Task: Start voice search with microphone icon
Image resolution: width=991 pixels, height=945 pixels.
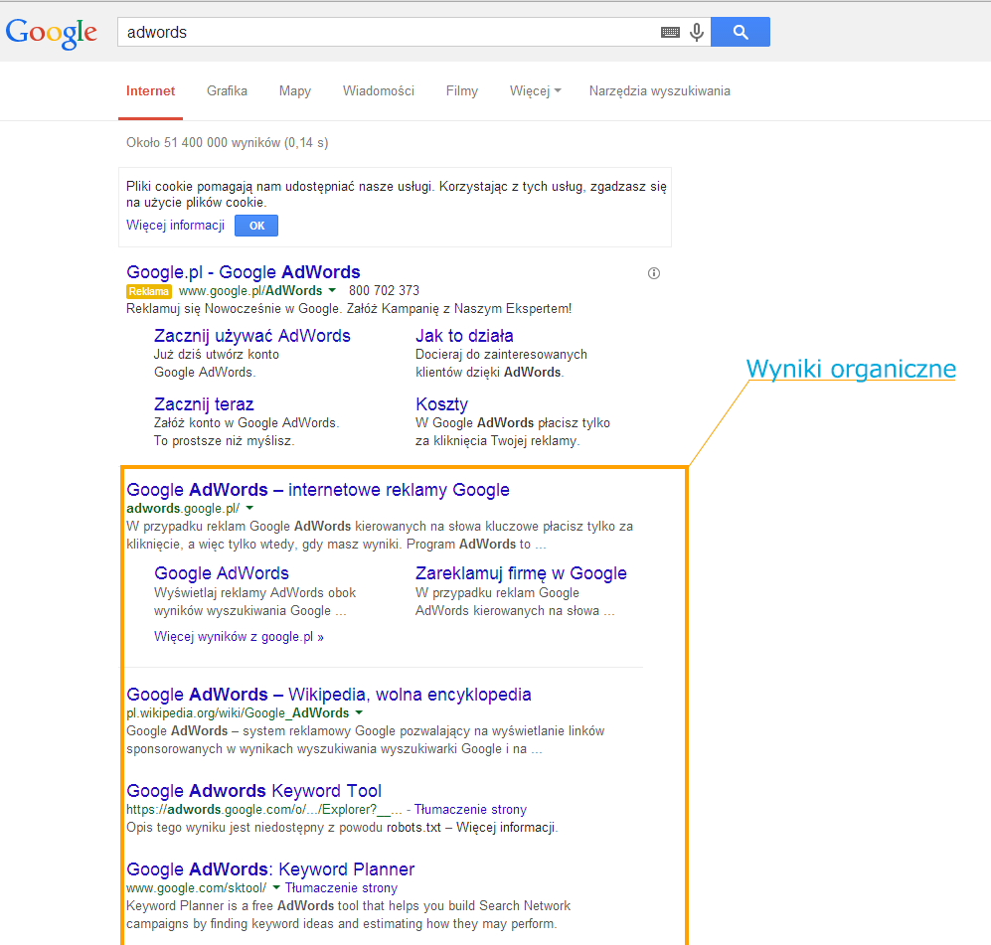Action: 697,32
